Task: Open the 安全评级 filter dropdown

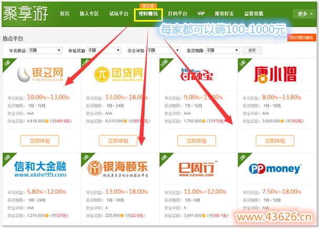Action: tap(163, 51)
